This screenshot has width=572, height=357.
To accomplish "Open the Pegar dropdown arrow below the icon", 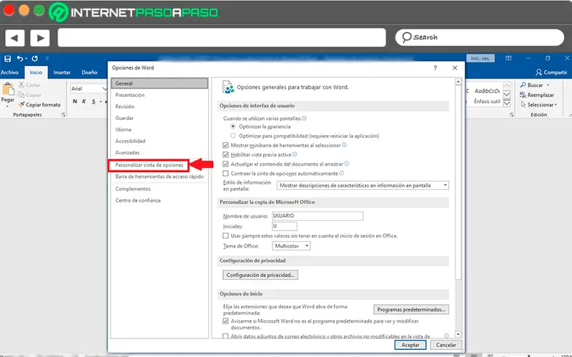I will [x=8, y=106].
